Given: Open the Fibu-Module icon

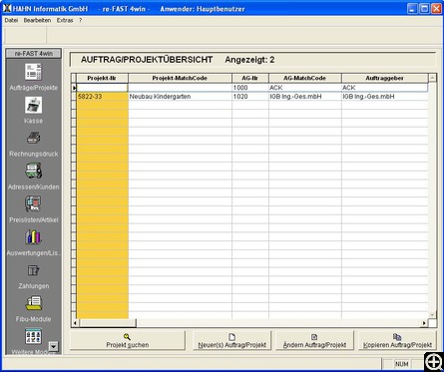Looking at the screenshot, I should 33,303.
